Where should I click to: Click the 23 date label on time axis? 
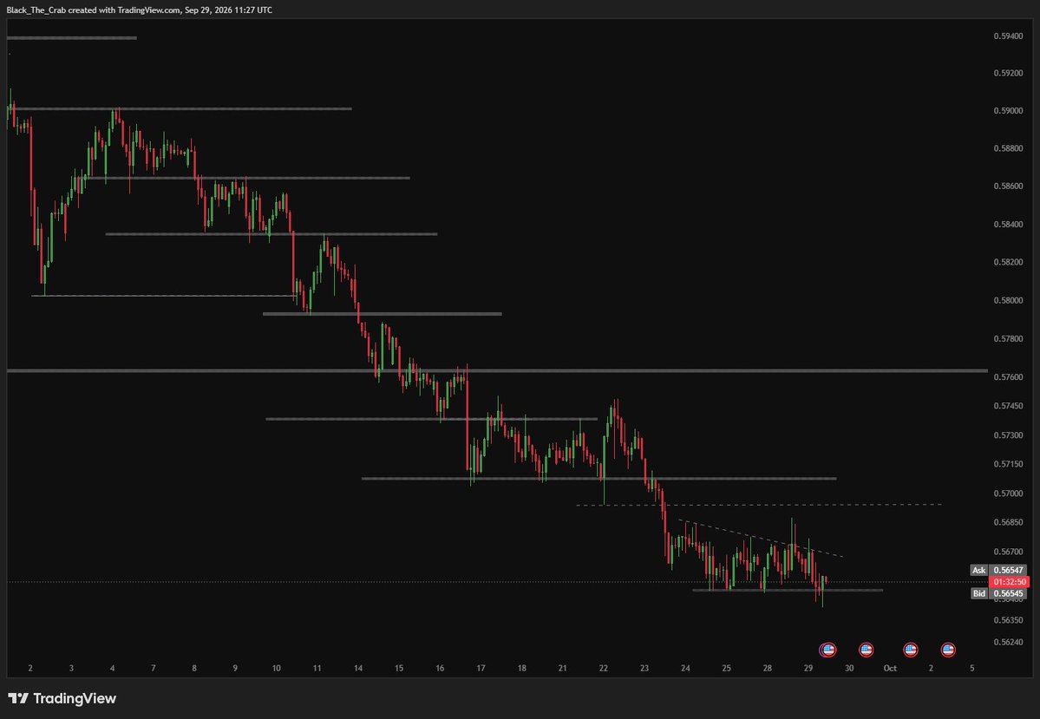644,669
